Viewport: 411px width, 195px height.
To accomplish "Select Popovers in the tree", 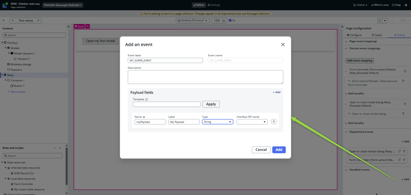I will click(x=16, y=70).
